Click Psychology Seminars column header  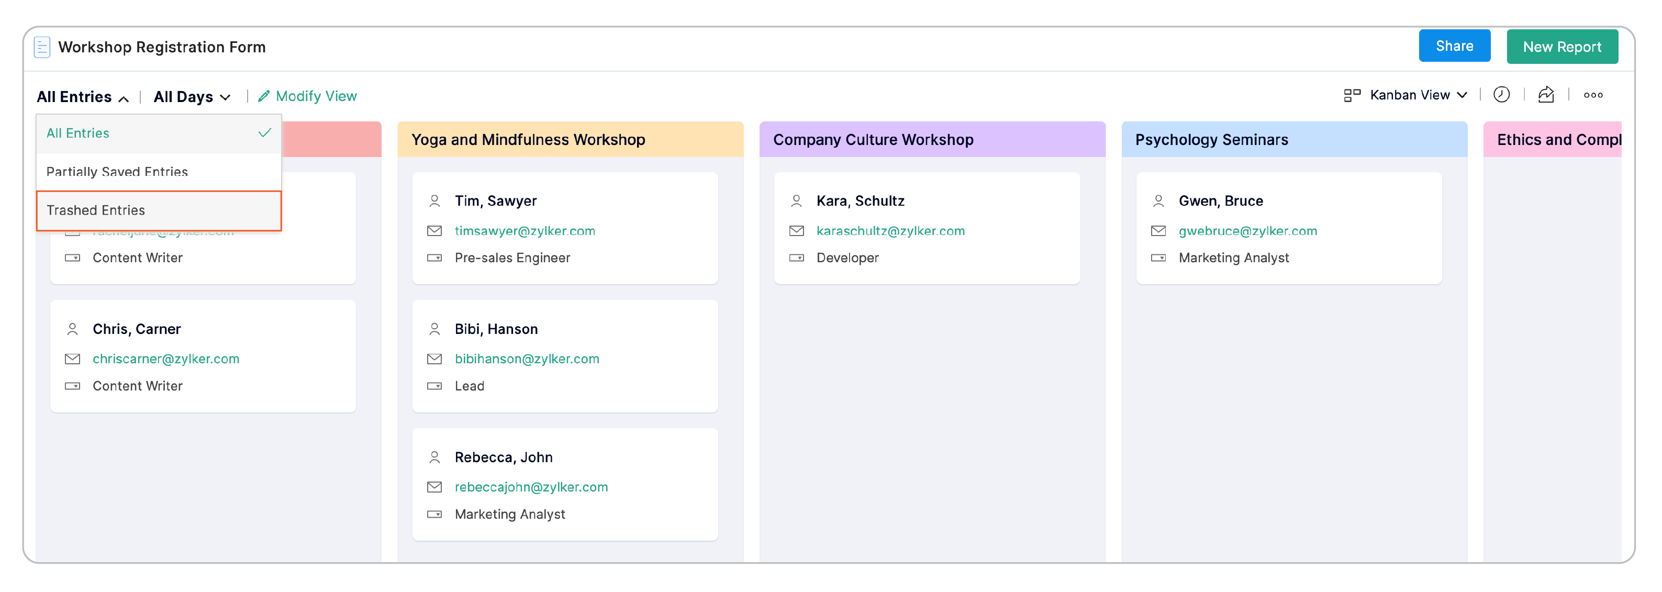point(1294,140)
